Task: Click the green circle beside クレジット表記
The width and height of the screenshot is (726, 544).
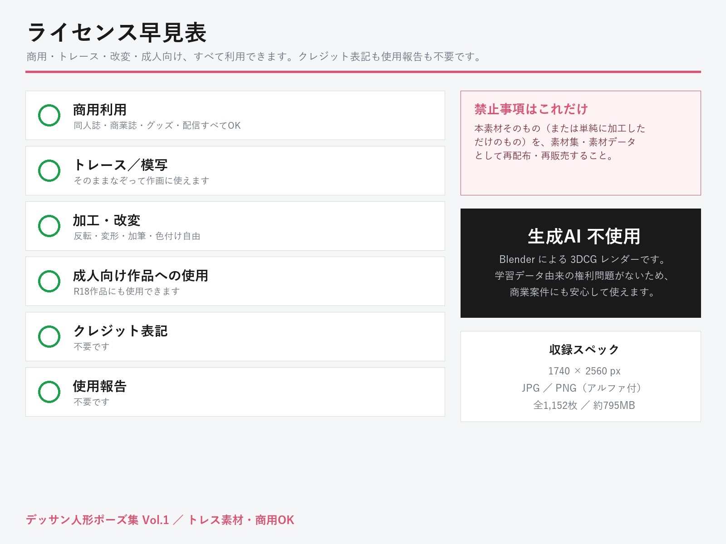Action: tap(49, 336)
